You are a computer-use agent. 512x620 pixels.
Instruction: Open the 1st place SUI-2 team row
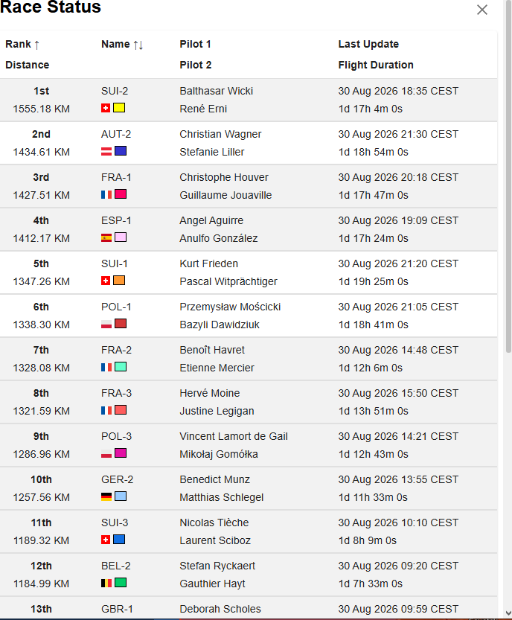pyautogui.click(x=249, y=100)
